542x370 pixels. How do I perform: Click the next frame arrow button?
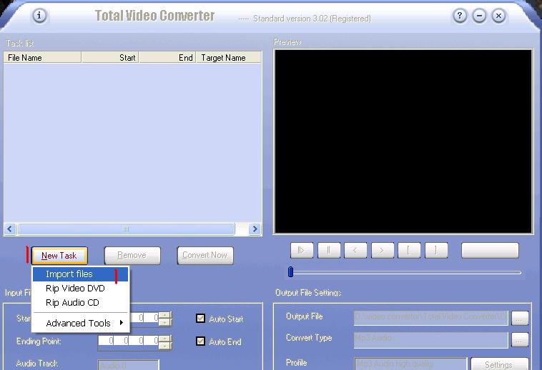[x=383, y=250]
